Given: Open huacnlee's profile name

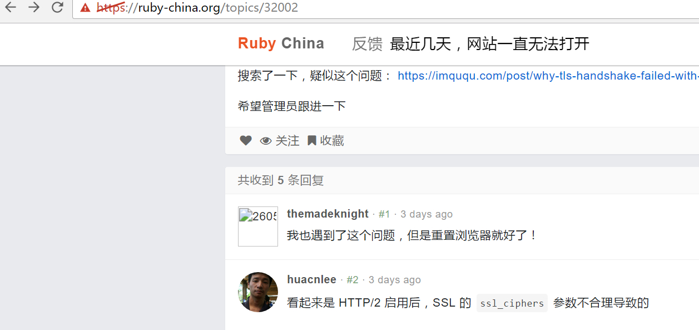Looking at the screenshot, I should (311, 279).
